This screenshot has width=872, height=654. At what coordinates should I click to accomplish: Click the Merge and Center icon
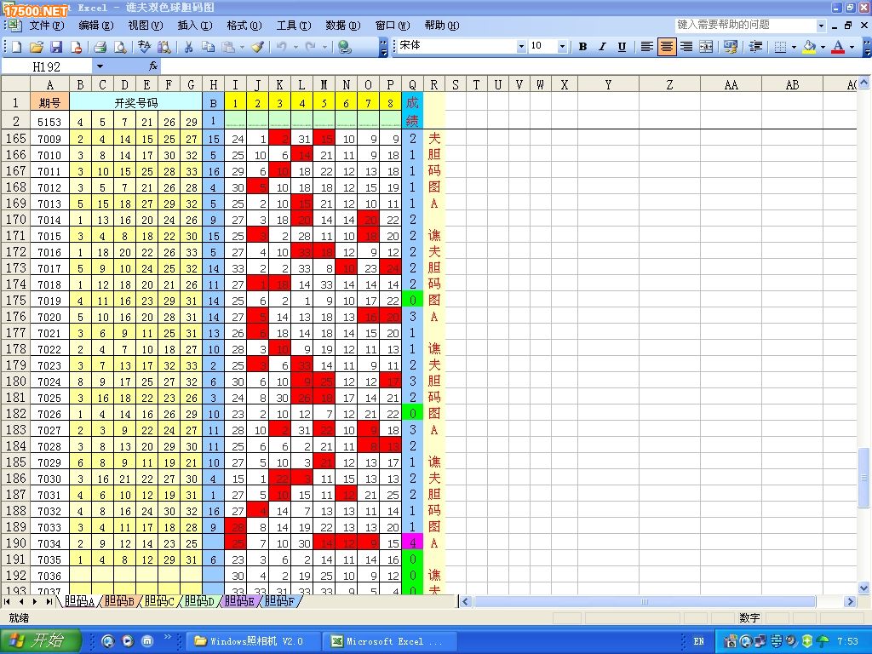click(x=706, y=48)
